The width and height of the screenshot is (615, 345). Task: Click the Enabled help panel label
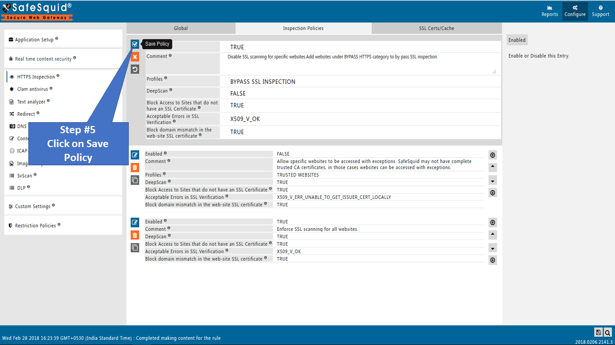[x=517, y=40]
